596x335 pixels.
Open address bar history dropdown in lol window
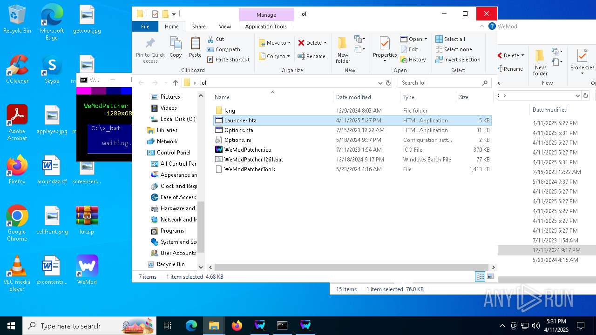(380, 83)
